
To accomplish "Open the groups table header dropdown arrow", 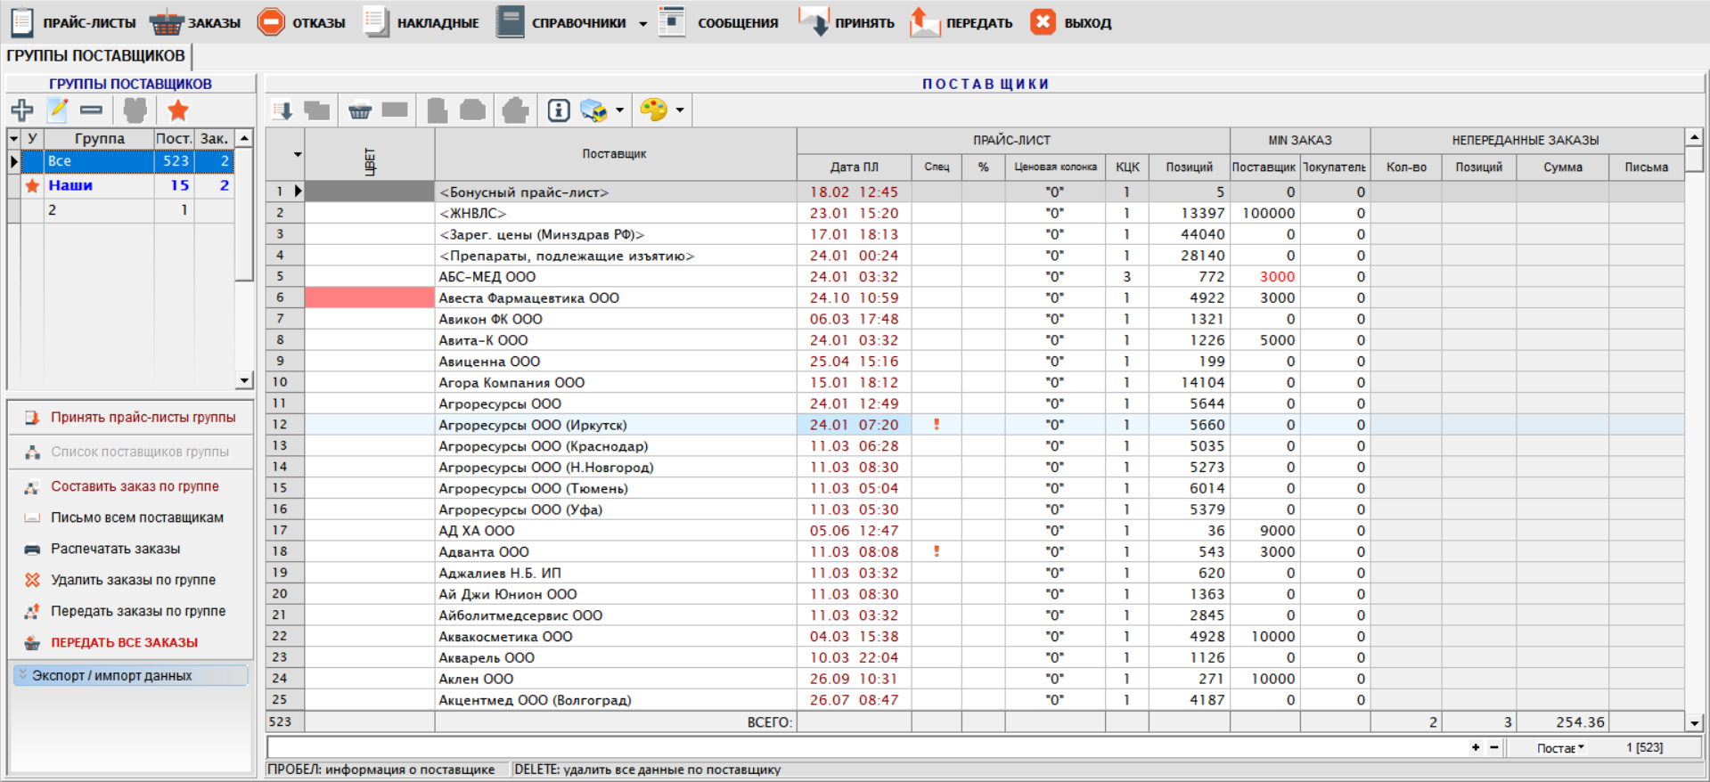I will (13, 139).
